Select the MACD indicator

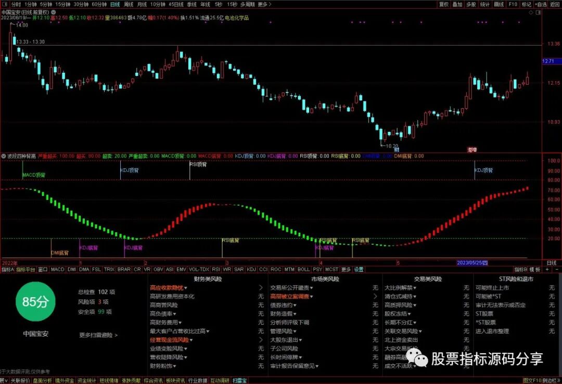click(57, 270)
